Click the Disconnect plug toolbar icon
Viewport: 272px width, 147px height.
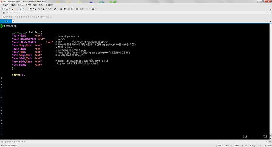coord(13,9)
